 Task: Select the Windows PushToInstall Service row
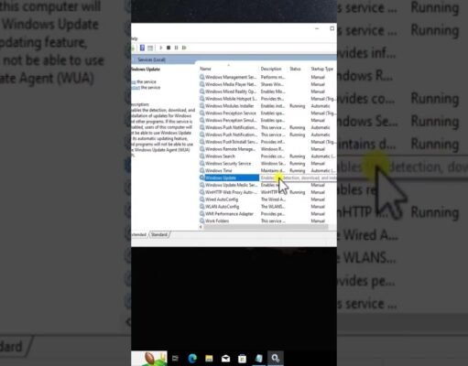267,142
